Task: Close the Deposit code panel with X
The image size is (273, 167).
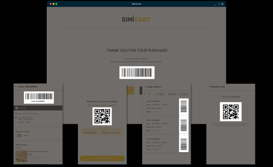Action: click(208, 87)
